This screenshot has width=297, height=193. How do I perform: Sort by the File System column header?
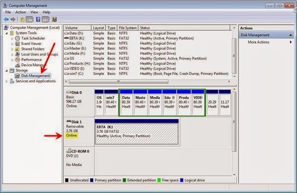pyautogui.click(x=128, y=28)
